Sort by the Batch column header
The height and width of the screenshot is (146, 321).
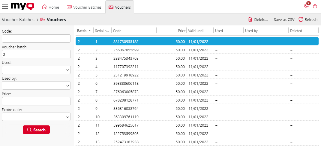click(x=82, y=31)
